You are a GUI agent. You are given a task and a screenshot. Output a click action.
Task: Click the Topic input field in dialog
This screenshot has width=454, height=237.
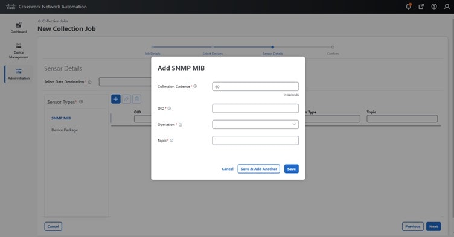[255, 141]
